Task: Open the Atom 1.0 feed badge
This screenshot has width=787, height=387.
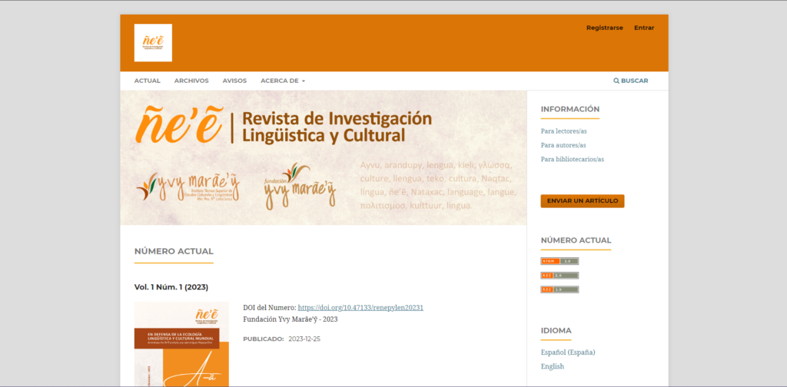Action: coord(560,261)
